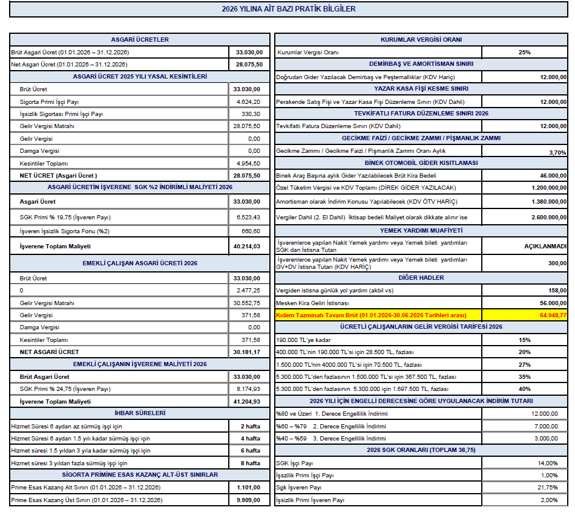The height and width of the screenshot is (513, 575).
Task: Click the employer total cost value 41.204,93
Action: tap(248, 401)
